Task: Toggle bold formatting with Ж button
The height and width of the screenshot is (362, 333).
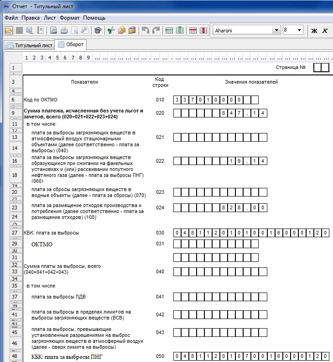Action: pyautogui.click(x=314, y=31)
